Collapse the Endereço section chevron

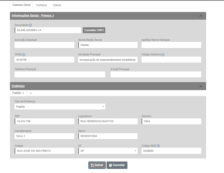[201, 86]
